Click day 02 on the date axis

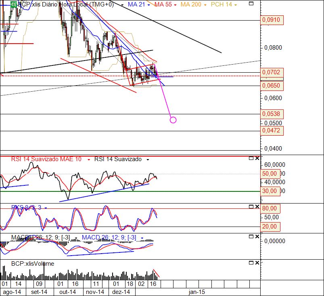pos(141,284)
